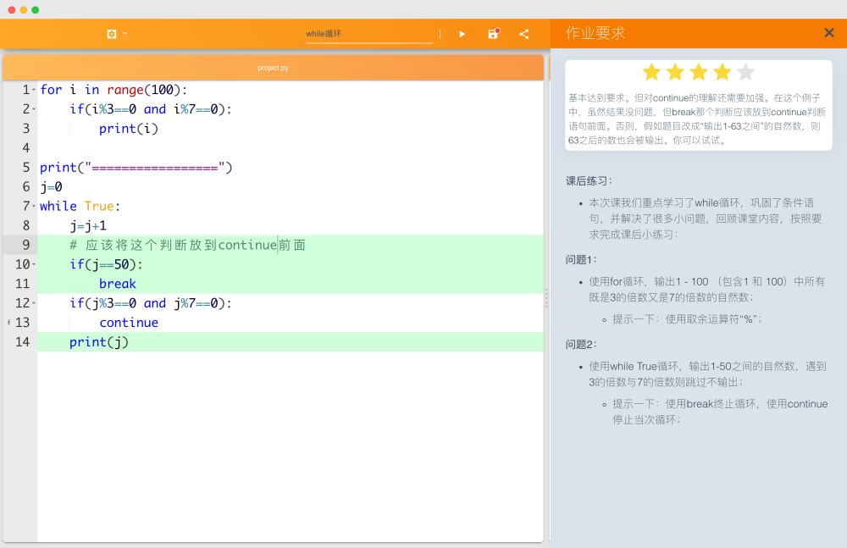Click the 作业要求 panel heading
This screenshot has height=548, width=847.
point(597,33)
